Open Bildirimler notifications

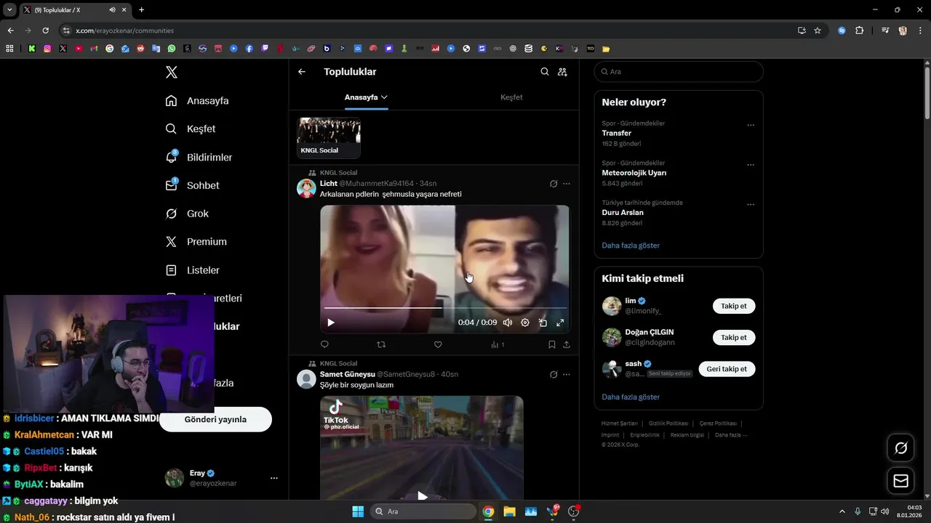pos(199,157)
